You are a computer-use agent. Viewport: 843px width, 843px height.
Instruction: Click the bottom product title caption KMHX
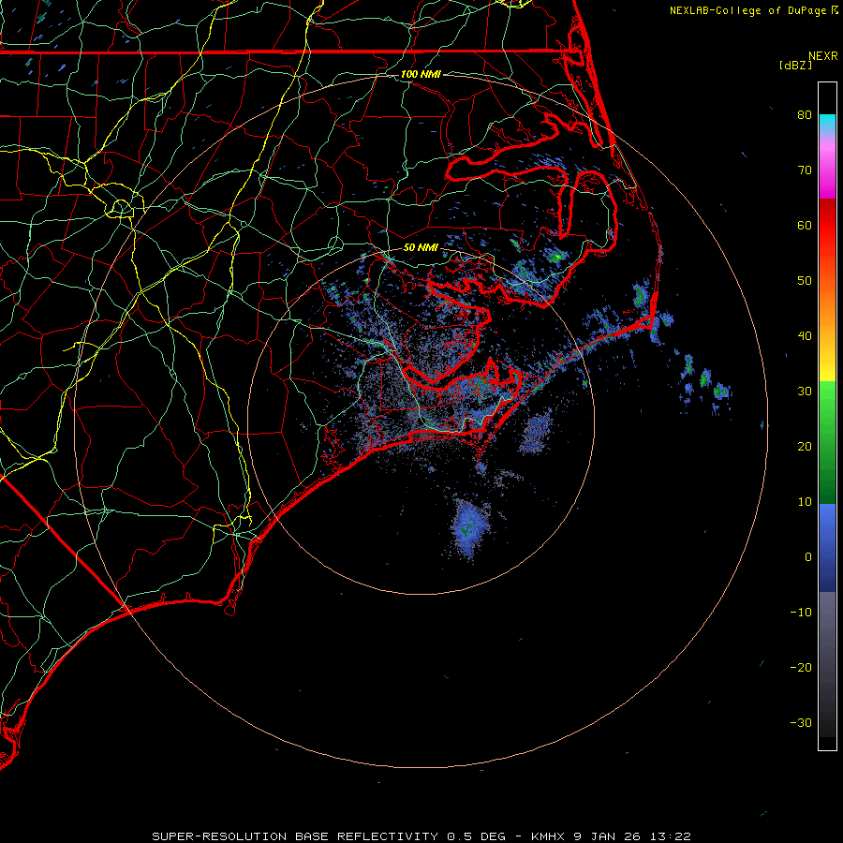(421, 836)
